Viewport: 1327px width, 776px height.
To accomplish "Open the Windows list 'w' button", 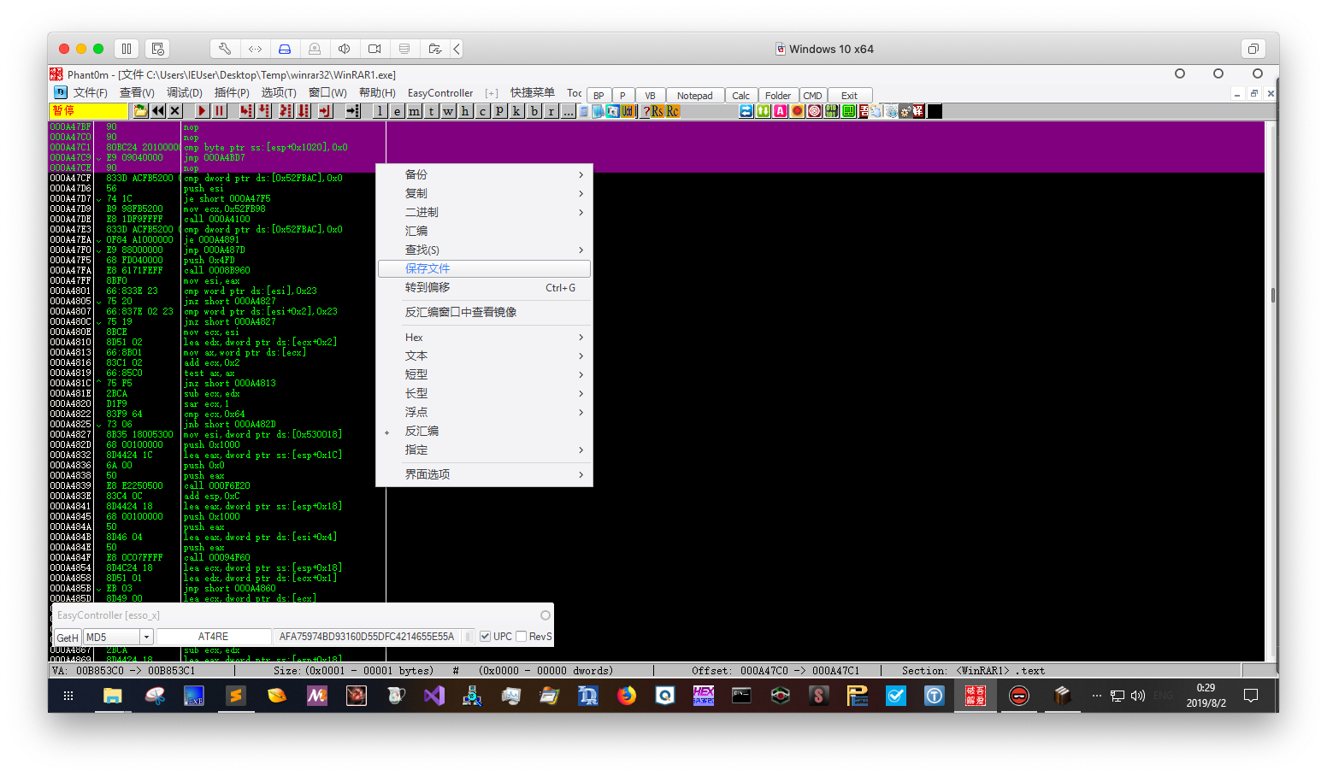I will [x=448, y=111].
